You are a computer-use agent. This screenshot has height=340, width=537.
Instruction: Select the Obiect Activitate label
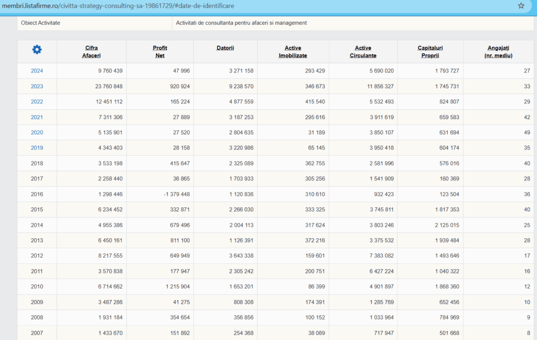point(40,23)
